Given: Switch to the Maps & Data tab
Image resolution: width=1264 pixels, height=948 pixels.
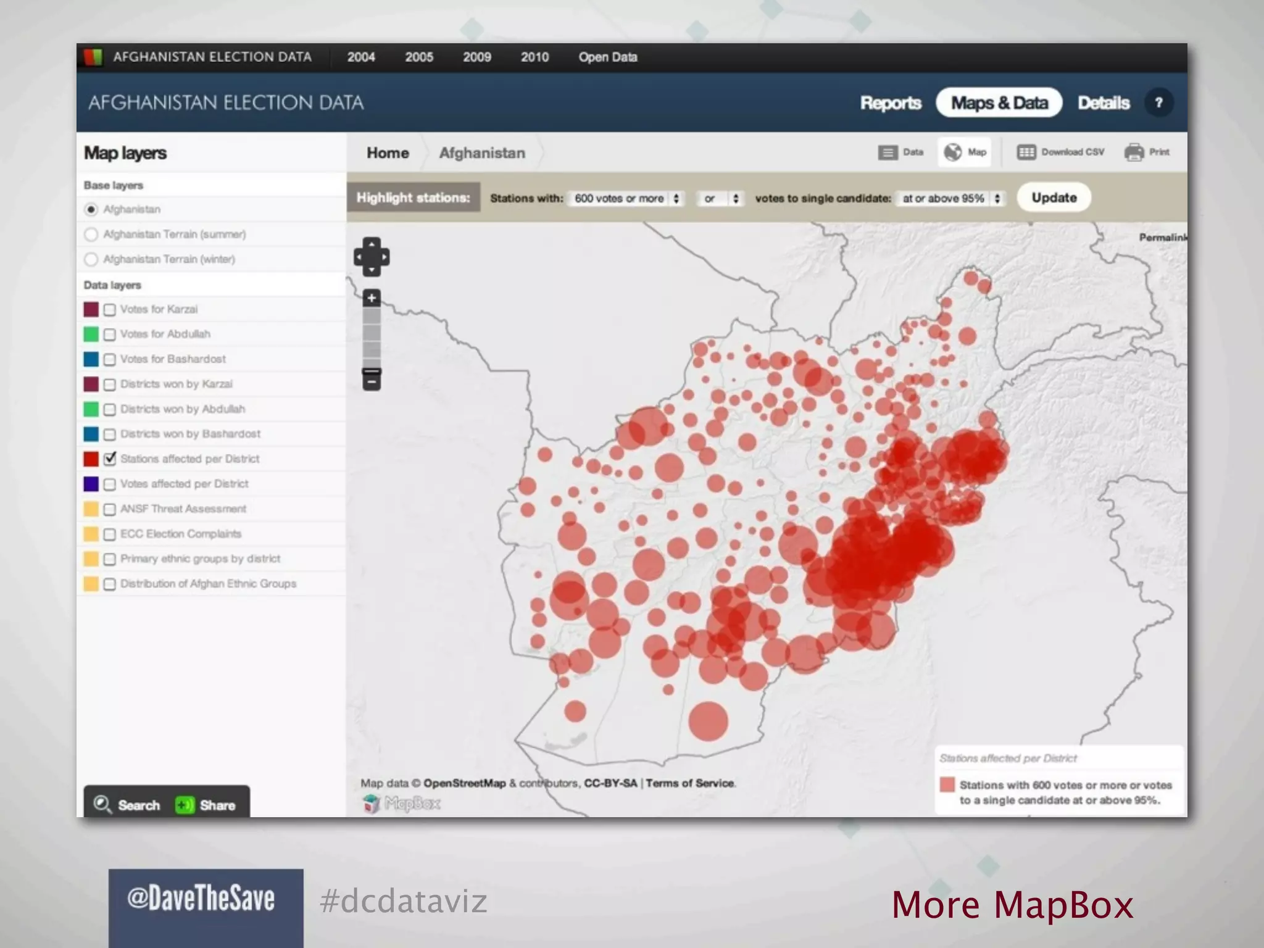Looking at the screenshot, I should click(999, 102).
